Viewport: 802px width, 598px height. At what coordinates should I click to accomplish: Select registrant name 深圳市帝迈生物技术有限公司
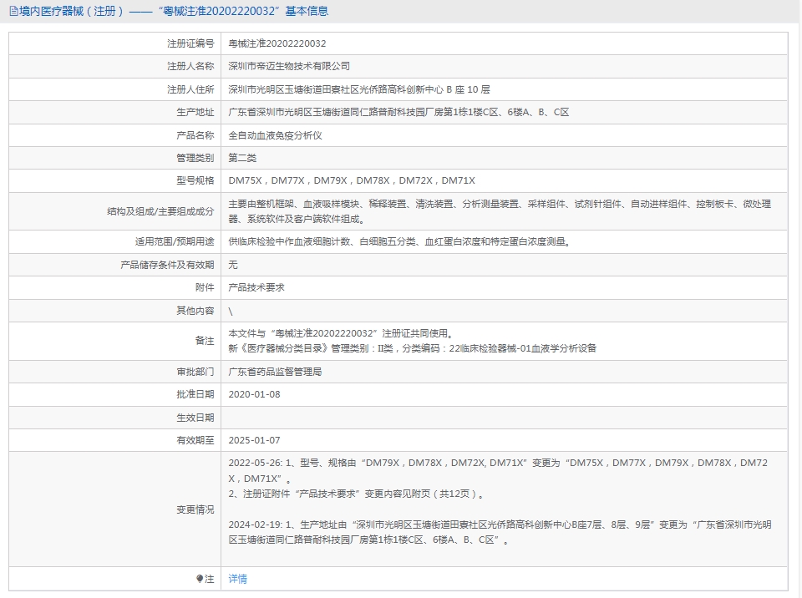pos(289,66)
